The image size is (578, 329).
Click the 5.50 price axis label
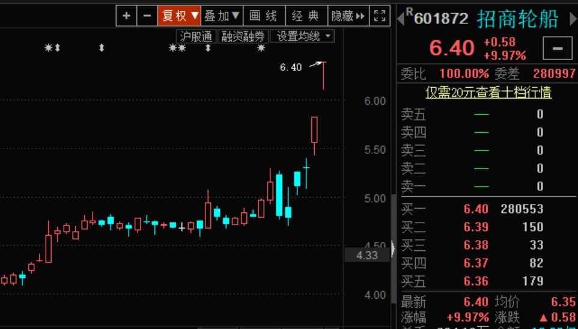click(x=375, y=150)
